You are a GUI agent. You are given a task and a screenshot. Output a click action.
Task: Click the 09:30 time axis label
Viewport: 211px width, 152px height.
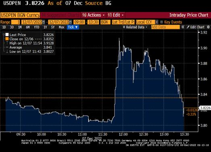(x=21, y=134)
